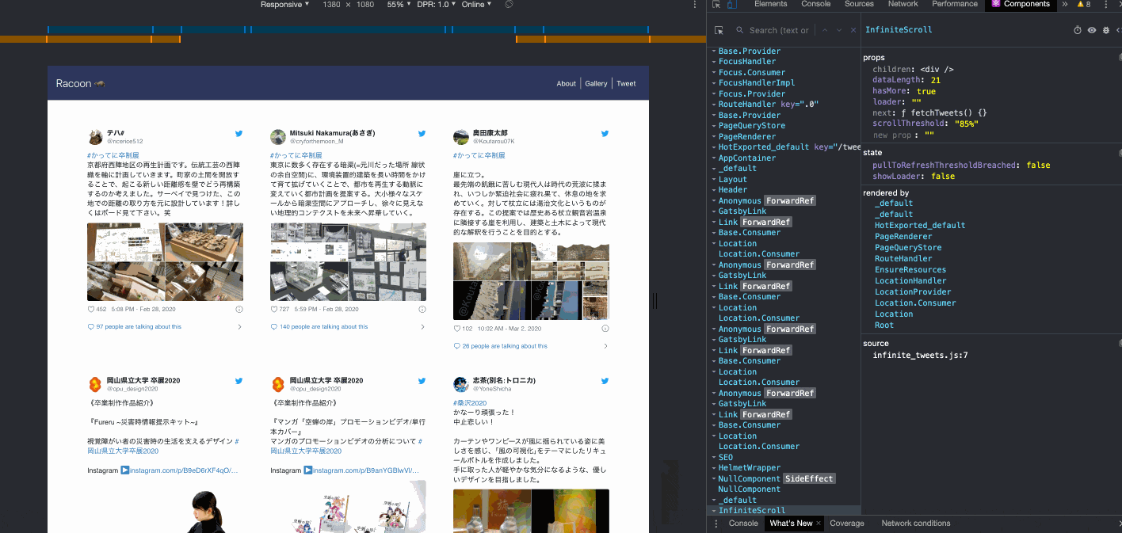Switch to the Sources tab

[859, 4]
